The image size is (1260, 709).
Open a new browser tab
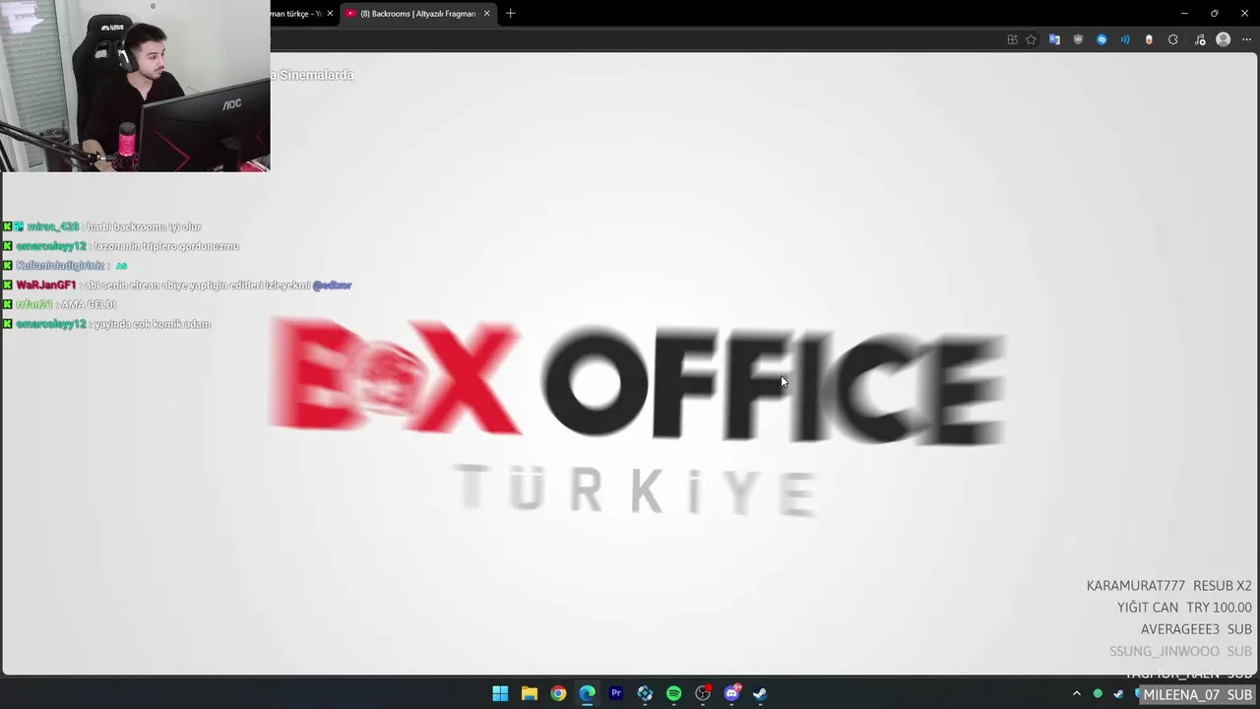point(510,14)
